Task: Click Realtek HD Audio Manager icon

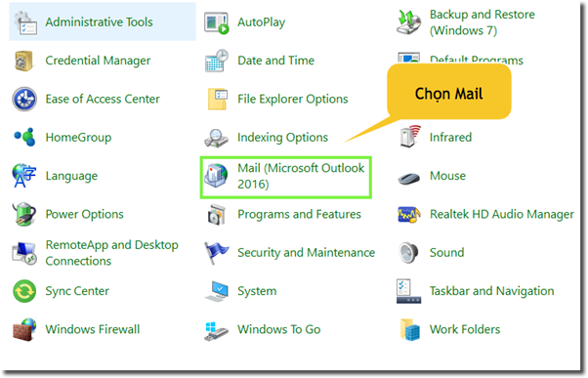Action: [x=408, y=215]
